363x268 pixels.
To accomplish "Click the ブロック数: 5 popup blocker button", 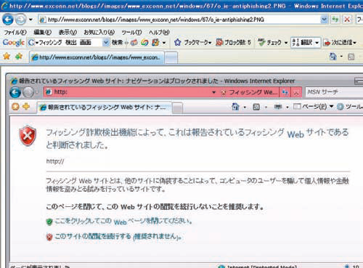I will 233,43.
